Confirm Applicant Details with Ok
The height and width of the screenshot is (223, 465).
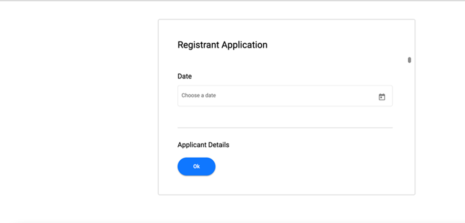coord(196,166)
